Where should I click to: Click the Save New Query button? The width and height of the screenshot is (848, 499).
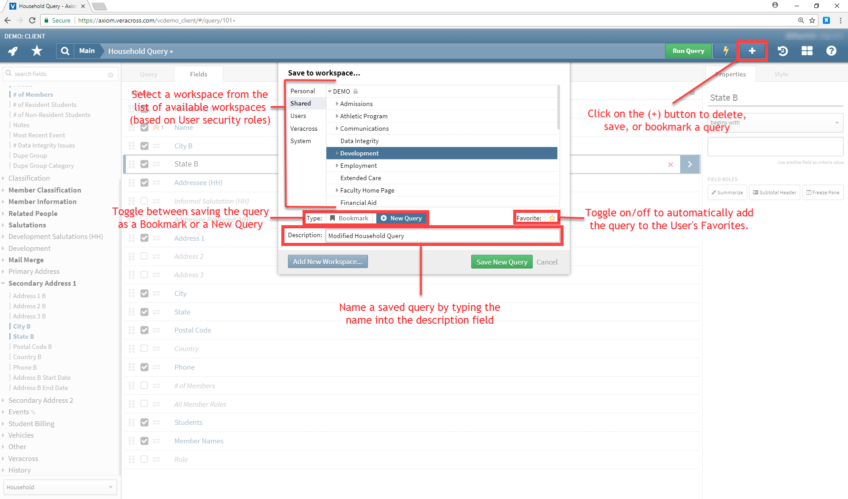coord(502,262)
